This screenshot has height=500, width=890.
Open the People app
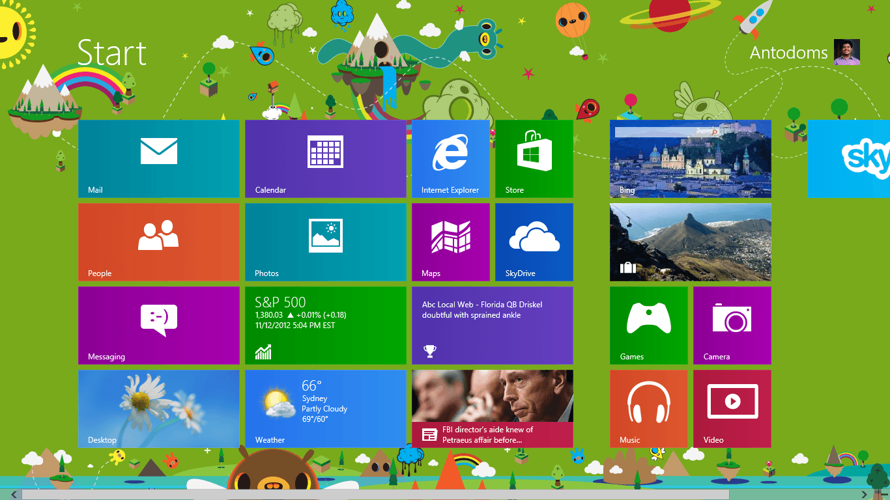click(x=158, y=242)
